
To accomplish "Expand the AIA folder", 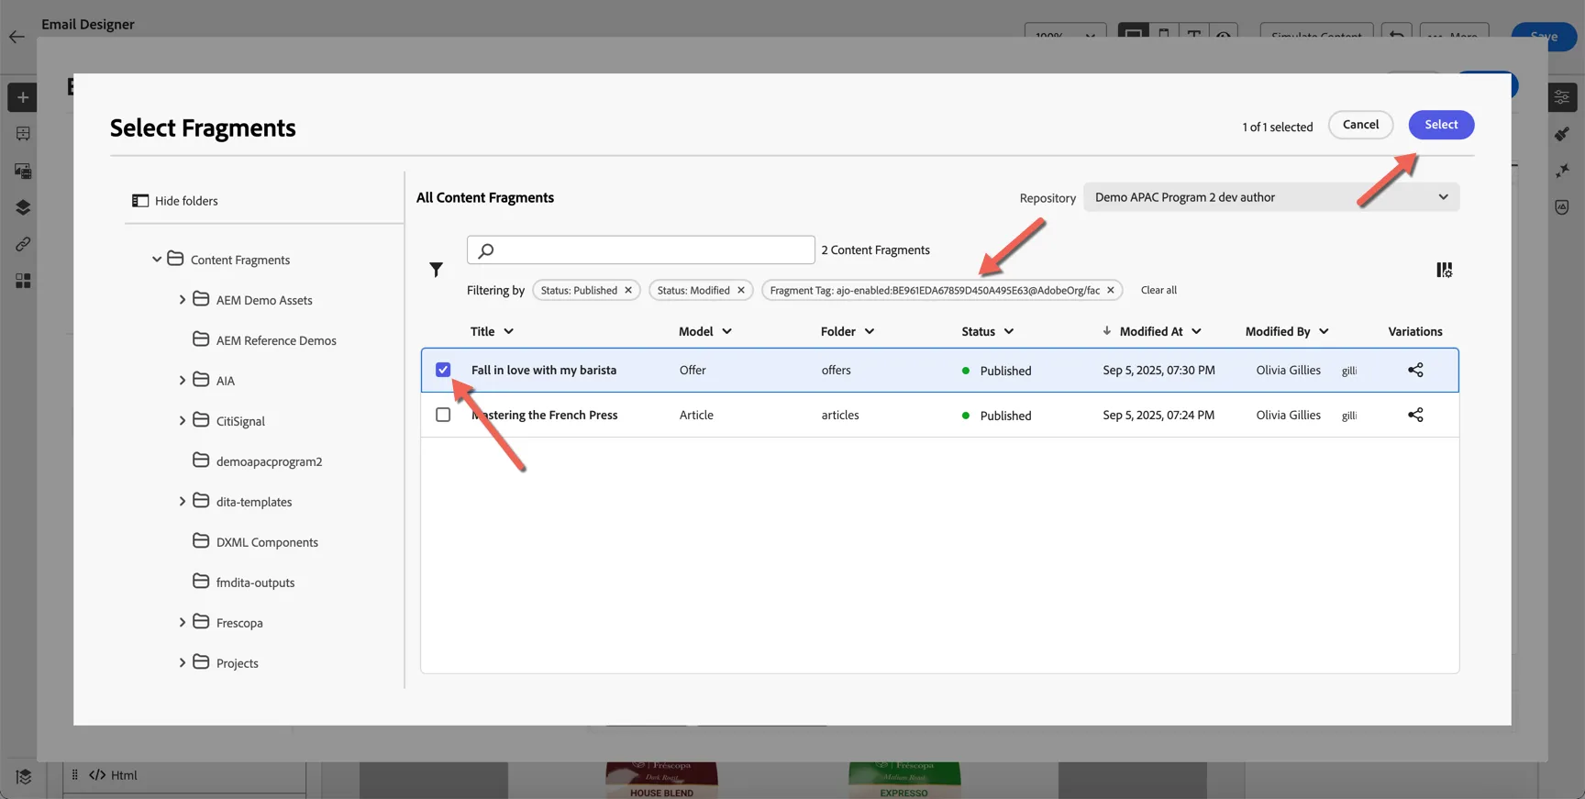I will tap(182, 381).
